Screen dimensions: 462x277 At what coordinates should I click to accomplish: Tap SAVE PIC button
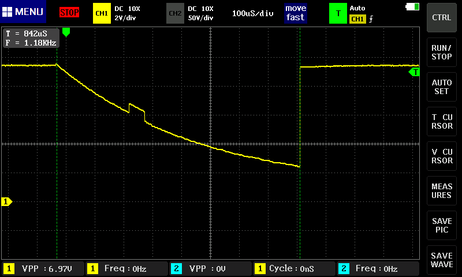(441, 226)
